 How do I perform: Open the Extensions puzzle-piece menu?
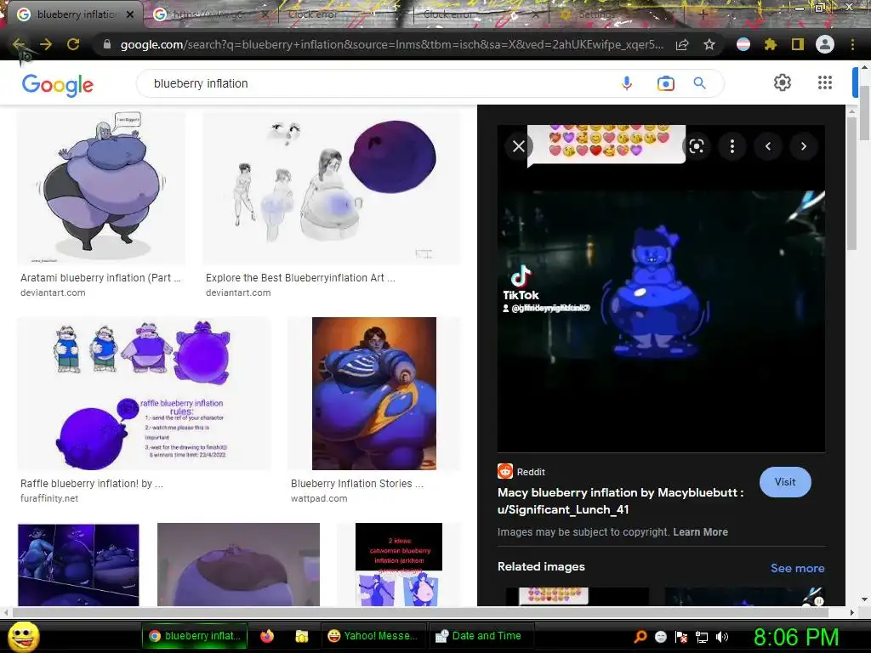771,44
